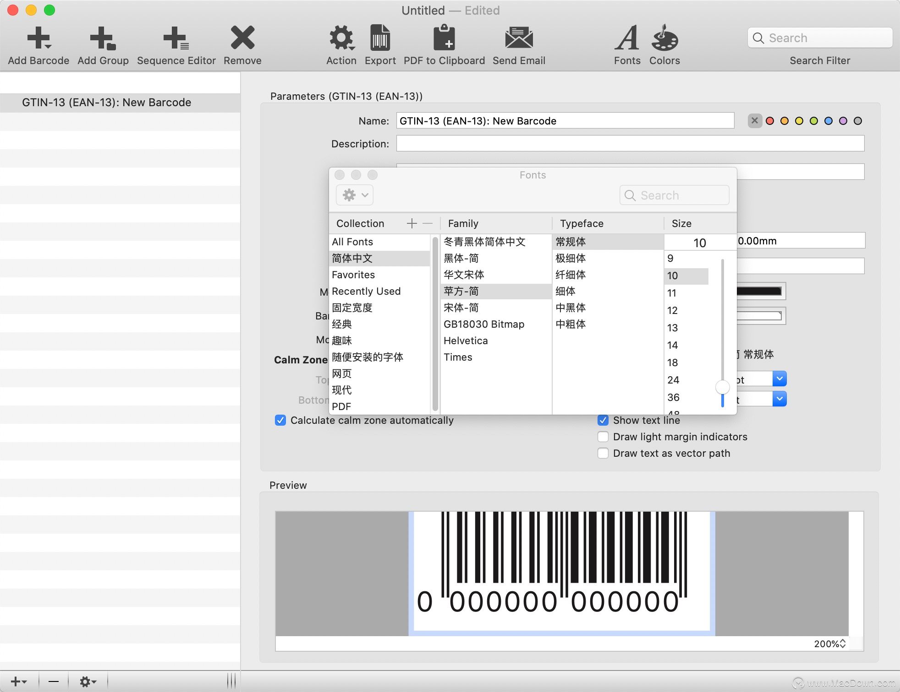This screenshot has height=692, width=900.
Task: Expand the bottom-left gear options menu
Action: pyautogui.click(x=88, y=681)
